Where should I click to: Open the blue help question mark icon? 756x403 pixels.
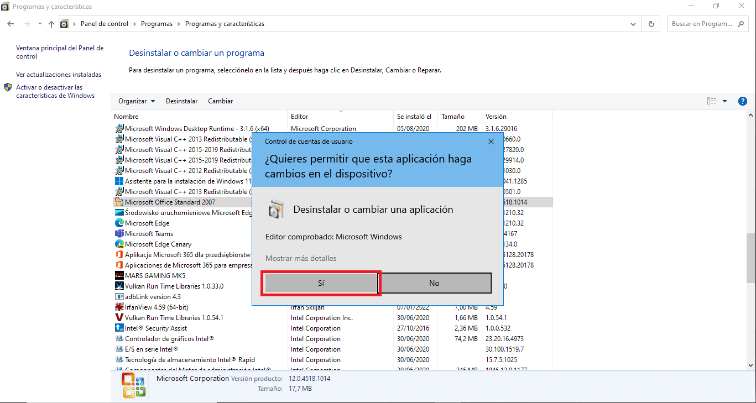coord(742,101)
